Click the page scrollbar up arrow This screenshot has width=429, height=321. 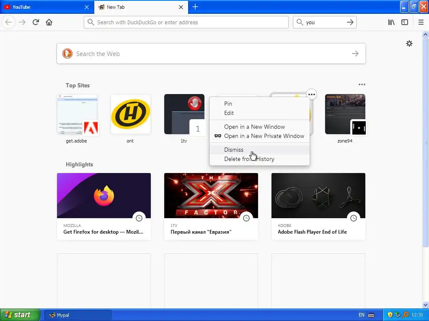tap(425, 34)
